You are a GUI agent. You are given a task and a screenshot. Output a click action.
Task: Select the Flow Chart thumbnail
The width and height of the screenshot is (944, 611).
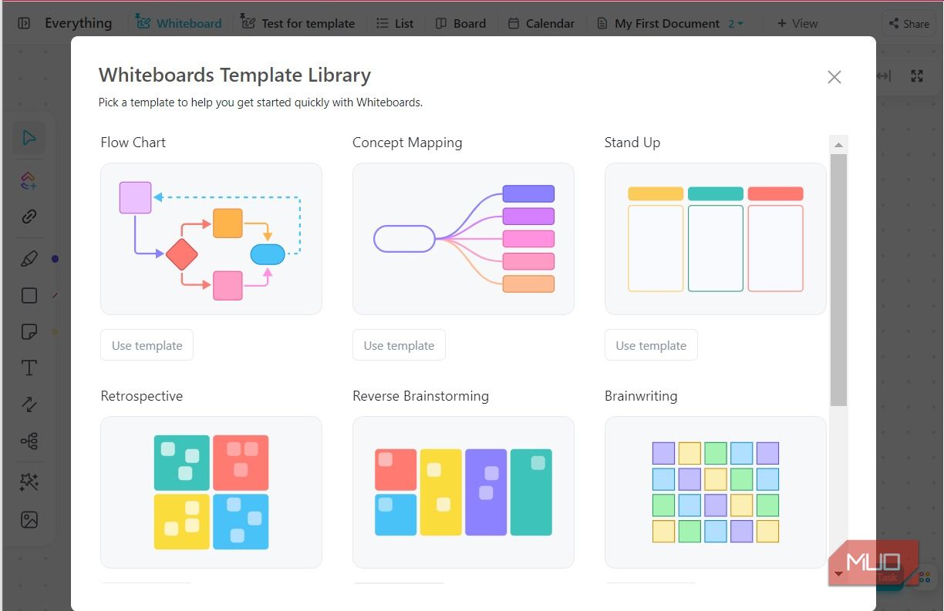[211, 239]
